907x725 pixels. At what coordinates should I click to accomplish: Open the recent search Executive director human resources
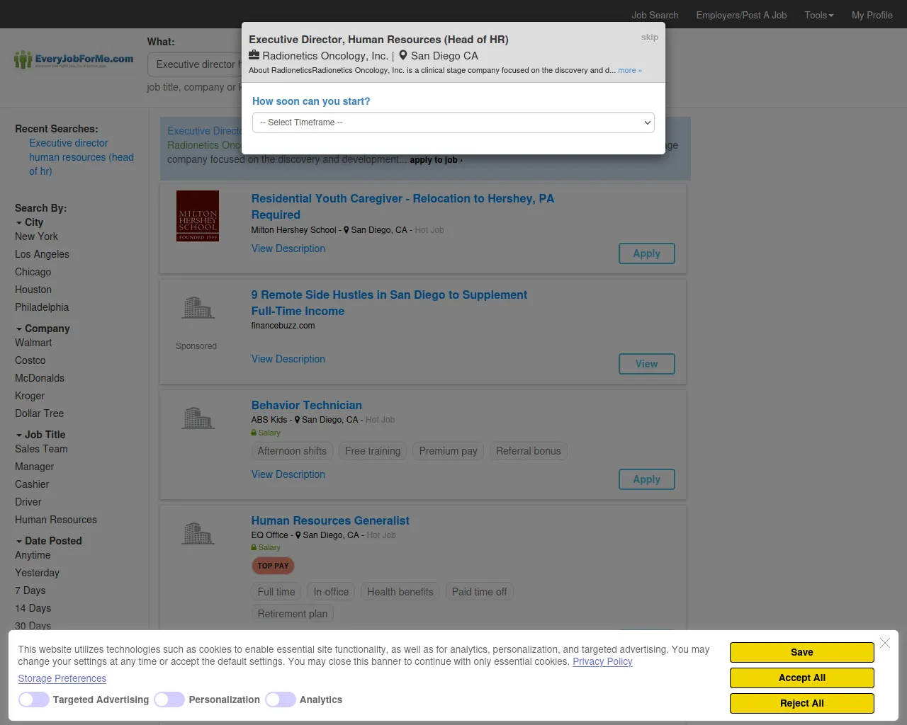tap(81, 157)
